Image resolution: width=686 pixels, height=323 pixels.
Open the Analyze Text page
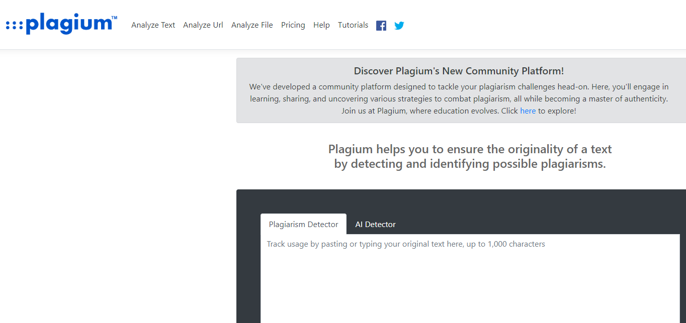pyautogui.click(x=153, y=25)
